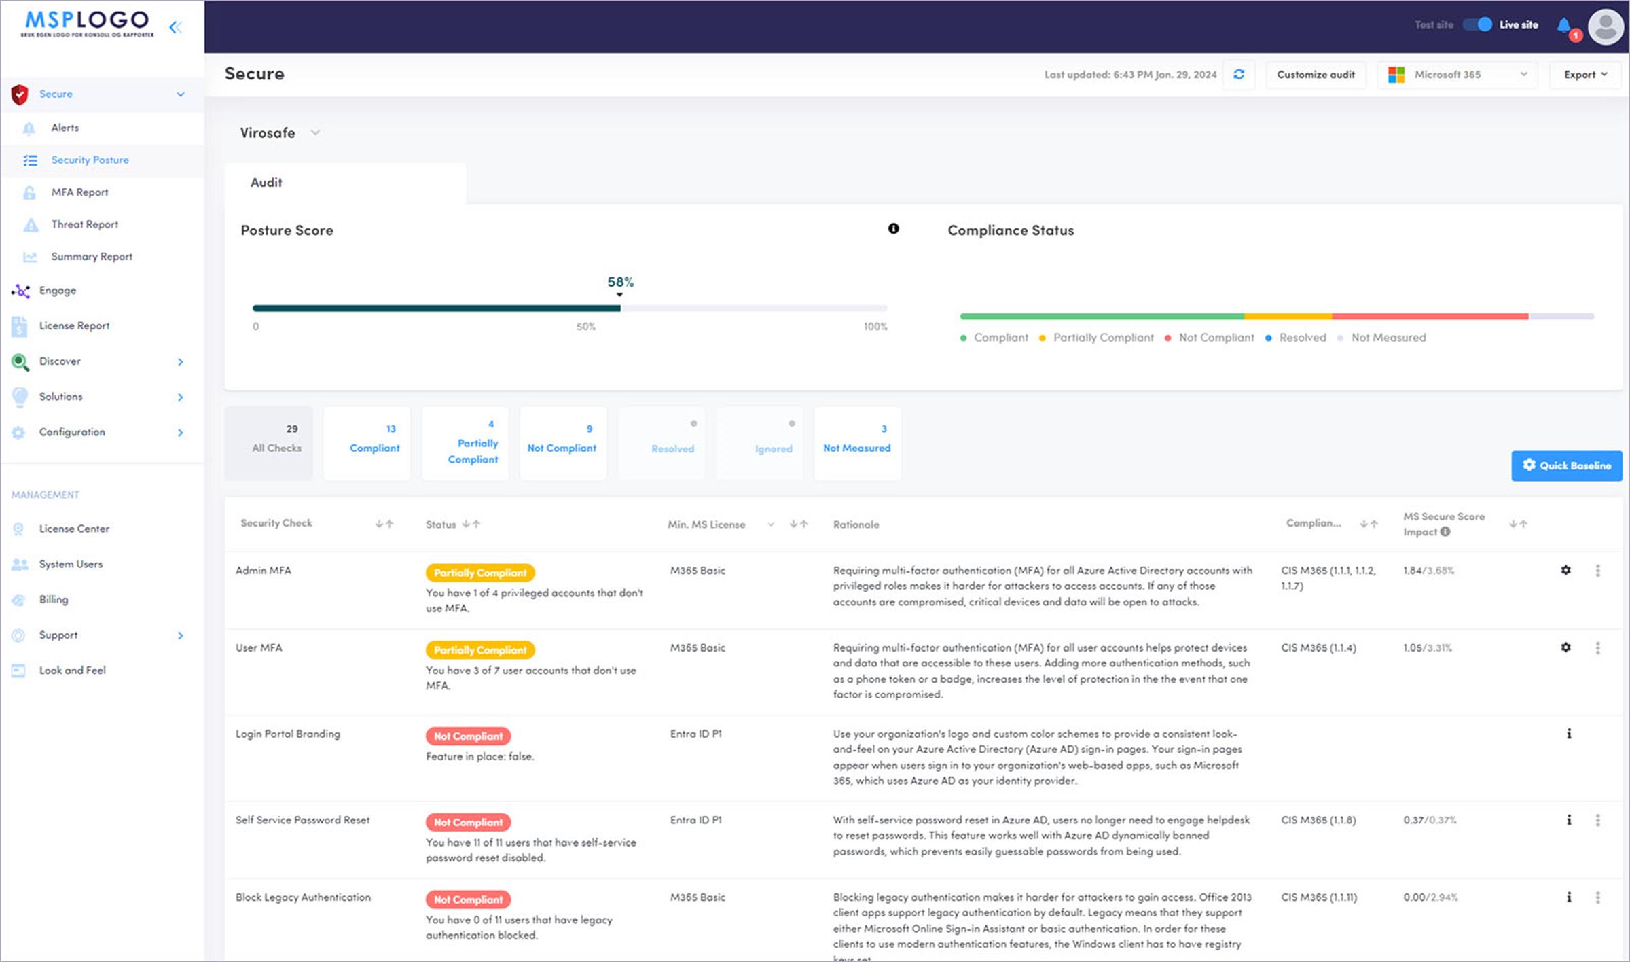Viewport: 1630px width, 962px height.
Task: Toggle the Virosafe dropdown expander
Action: pos(319,133)
